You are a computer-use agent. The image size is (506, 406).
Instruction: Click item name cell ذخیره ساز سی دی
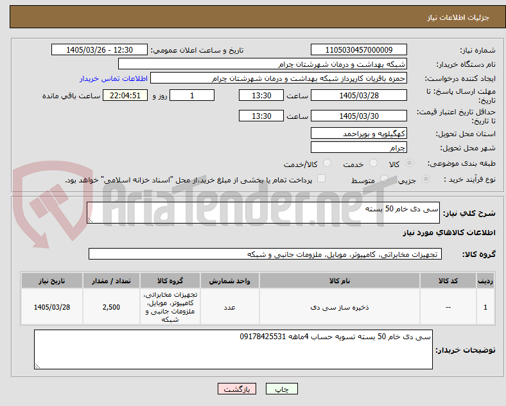340,307
